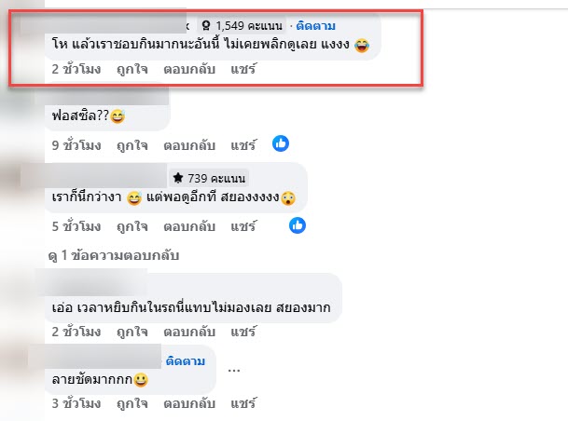This screenshot has height=421, width=568.
Task: Follow the top commenter via ติดตาม
Action: pos(315,26)
